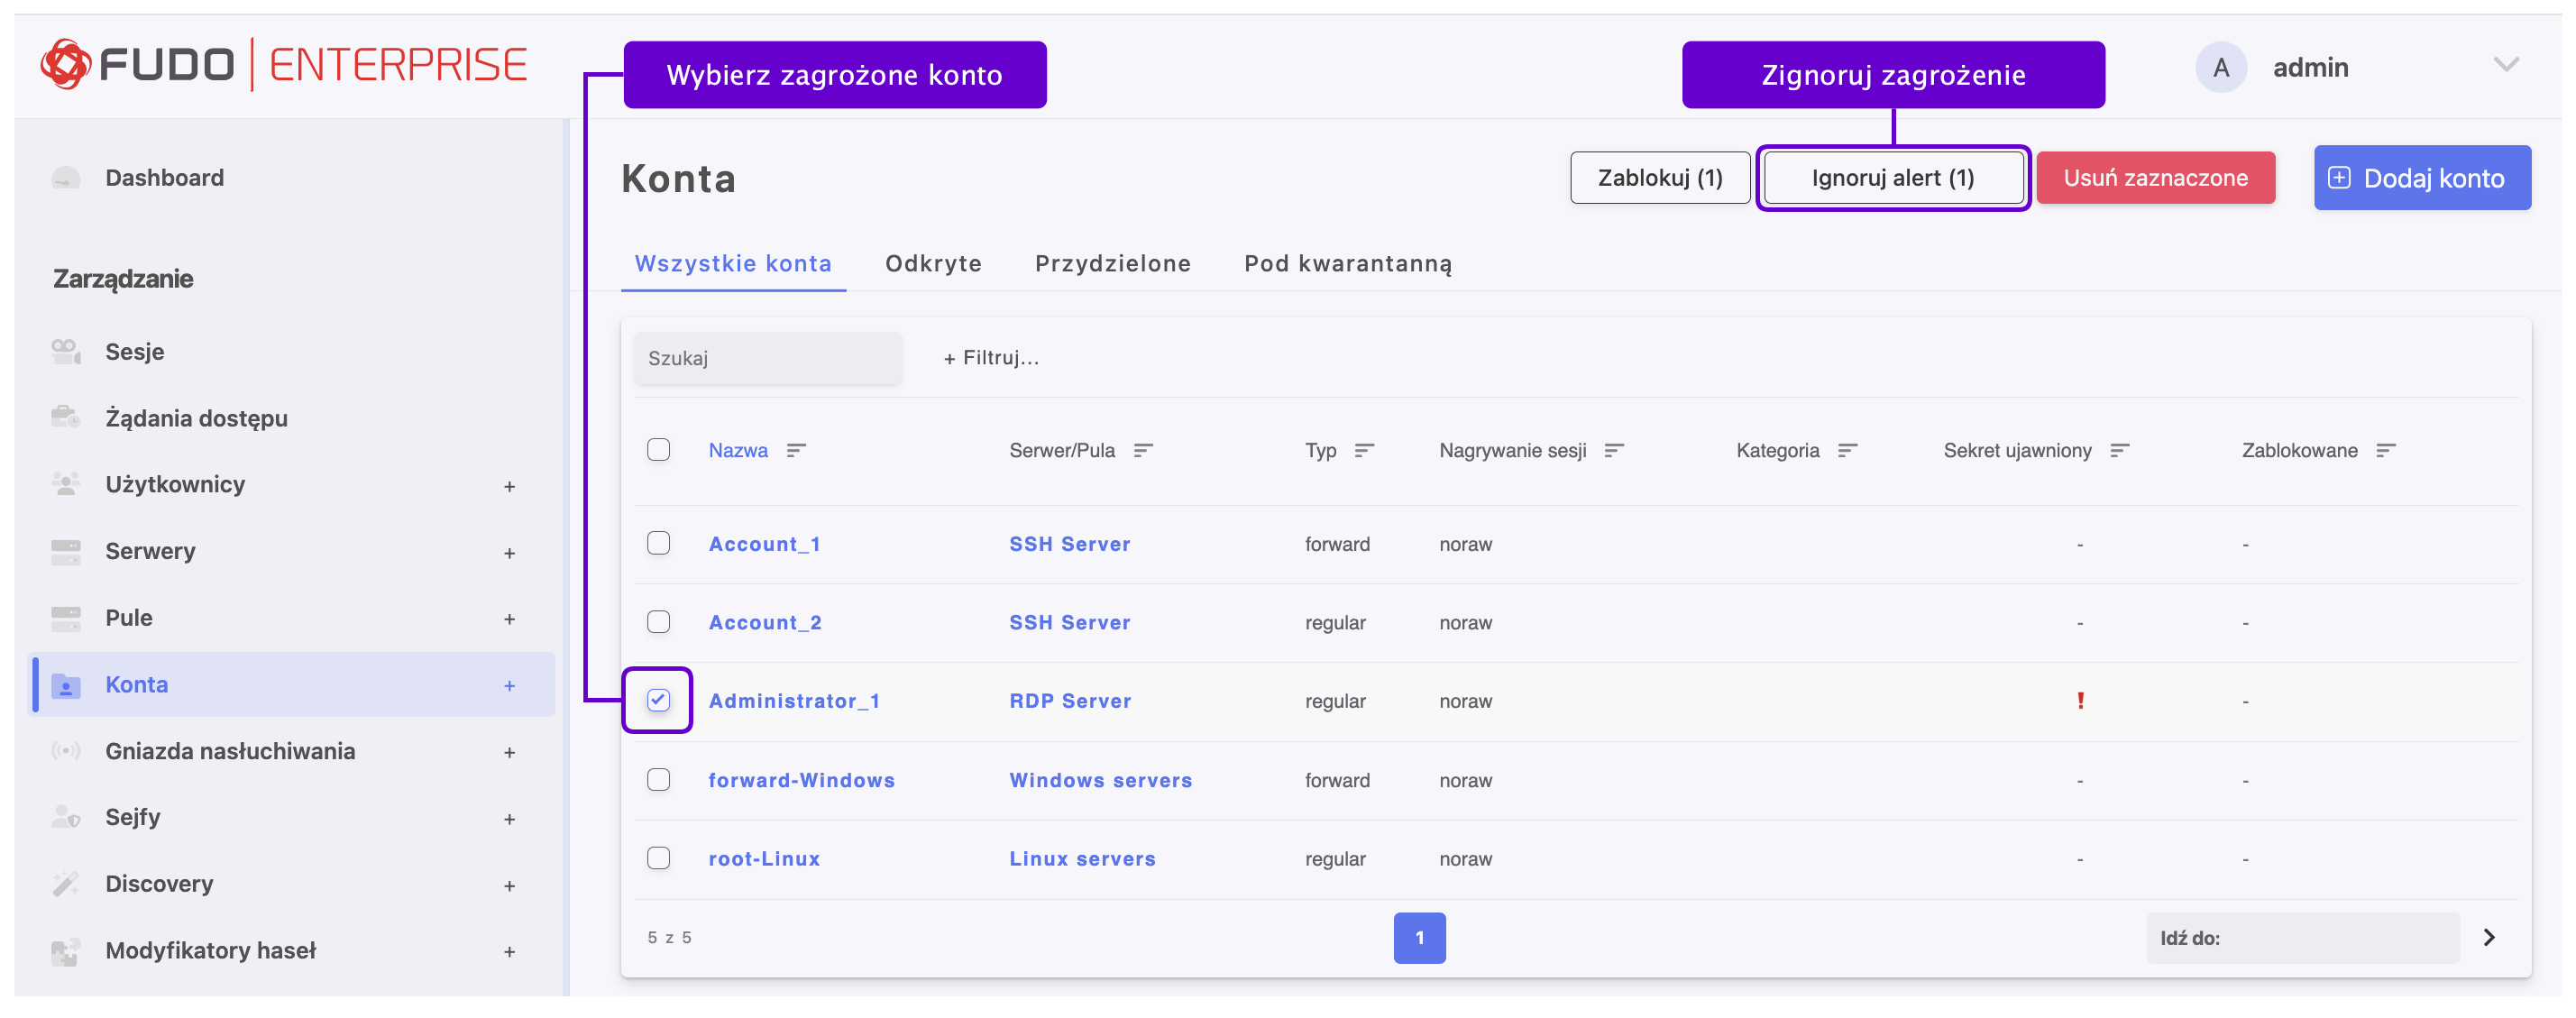This screenshot has height=1018, width=2576.
Task: Click the Sejfy safe icon
Action: 66,817
